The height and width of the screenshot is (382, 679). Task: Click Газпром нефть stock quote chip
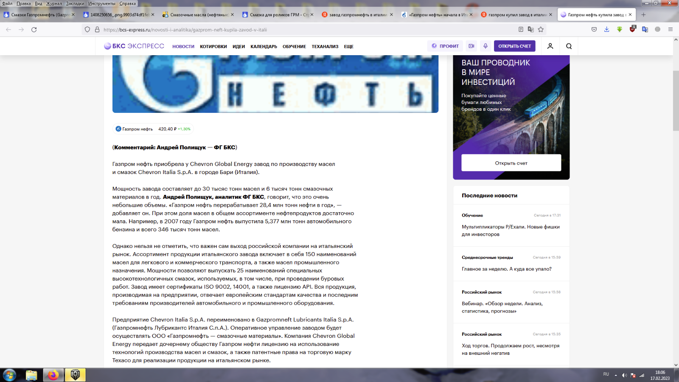point(153,129)
